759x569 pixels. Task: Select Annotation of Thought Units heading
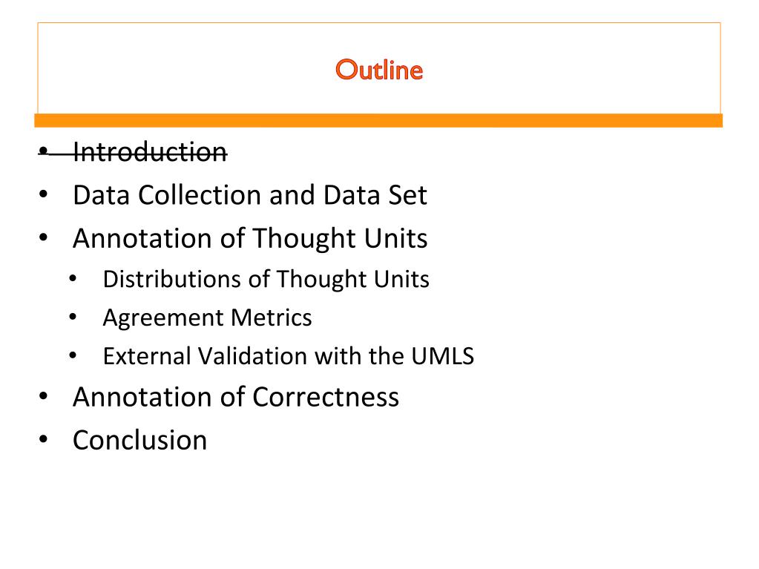click(250, 238)
